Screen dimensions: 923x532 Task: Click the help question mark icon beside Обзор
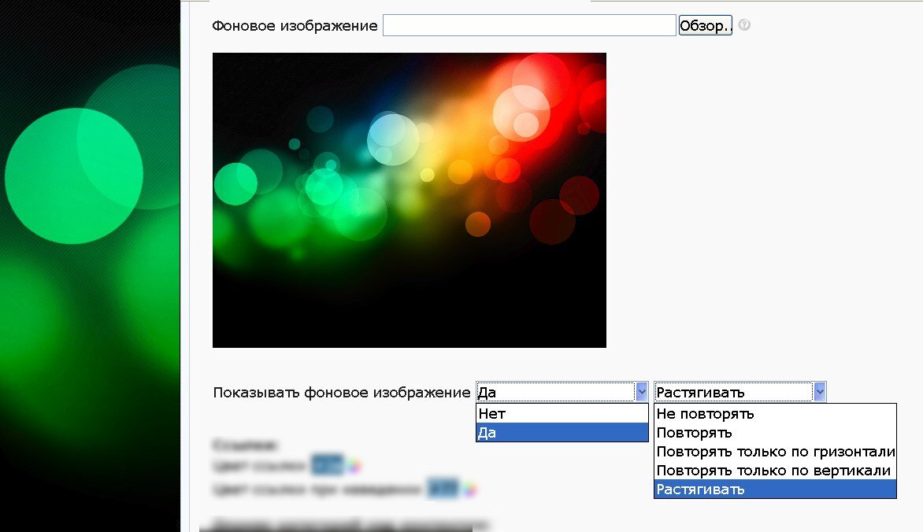pyautogui.click(x=744, y=25)
